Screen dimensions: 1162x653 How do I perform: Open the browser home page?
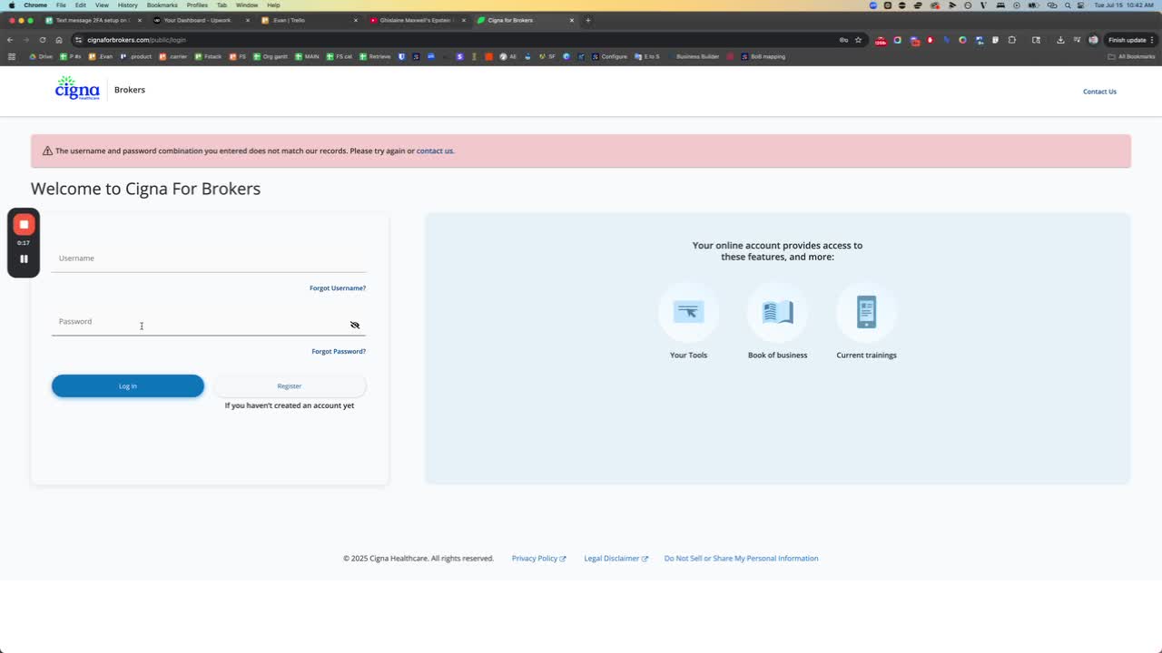pyautogui.click(x=59, y=40)
